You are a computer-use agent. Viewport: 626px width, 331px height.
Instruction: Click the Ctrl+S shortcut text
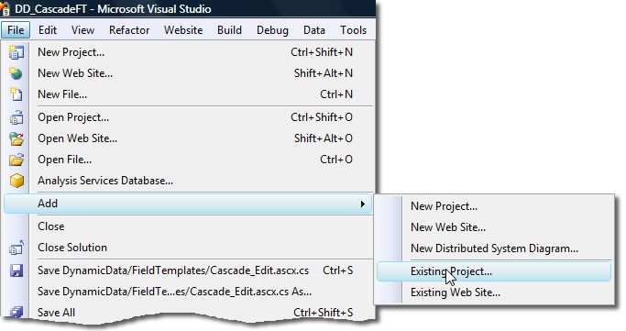[338, 270]
